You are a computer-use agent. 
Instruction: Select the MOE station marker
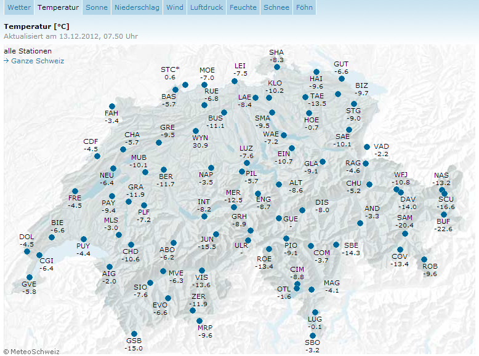[x=204, y=85]
